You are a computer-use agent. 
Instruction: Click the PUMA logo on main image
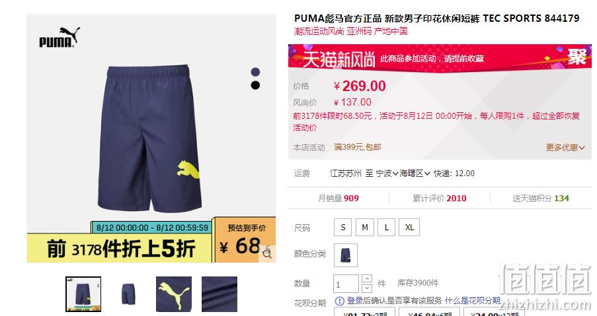click(x=60, y=37)
